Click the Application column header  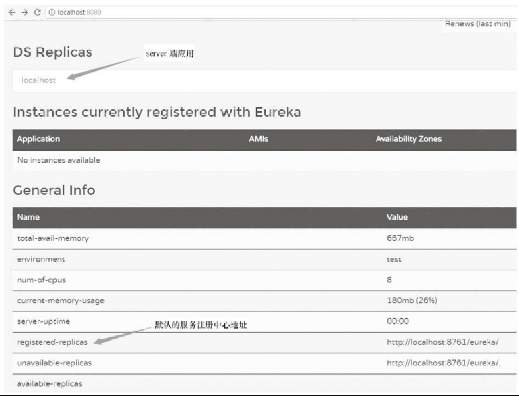coord(38,139)
